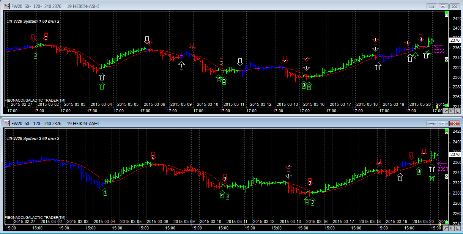463x234 pixels.
Task: Click green top marker on System 1 price scale
Action: (x=446, y=14)
